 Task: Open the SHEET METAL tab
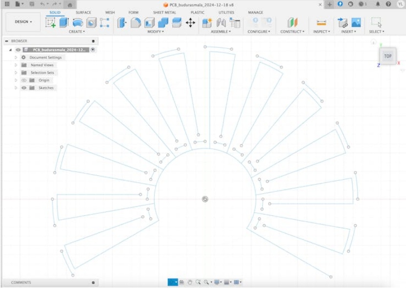pyautogui.click(x=164, y=12)
